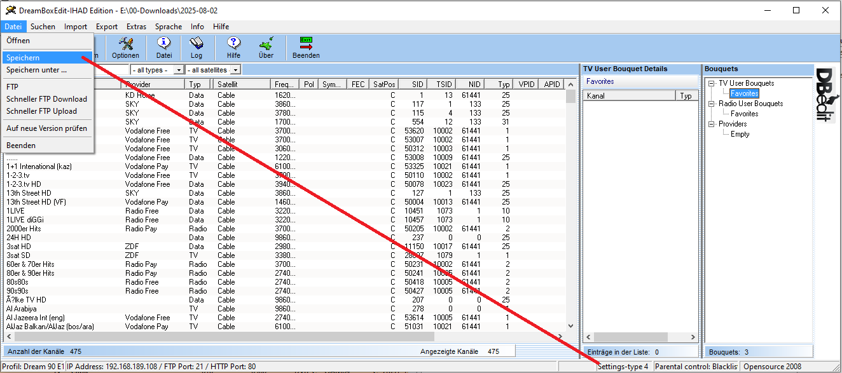
Task: Collapse the Radio User Bouquets node
Action: 711,104
